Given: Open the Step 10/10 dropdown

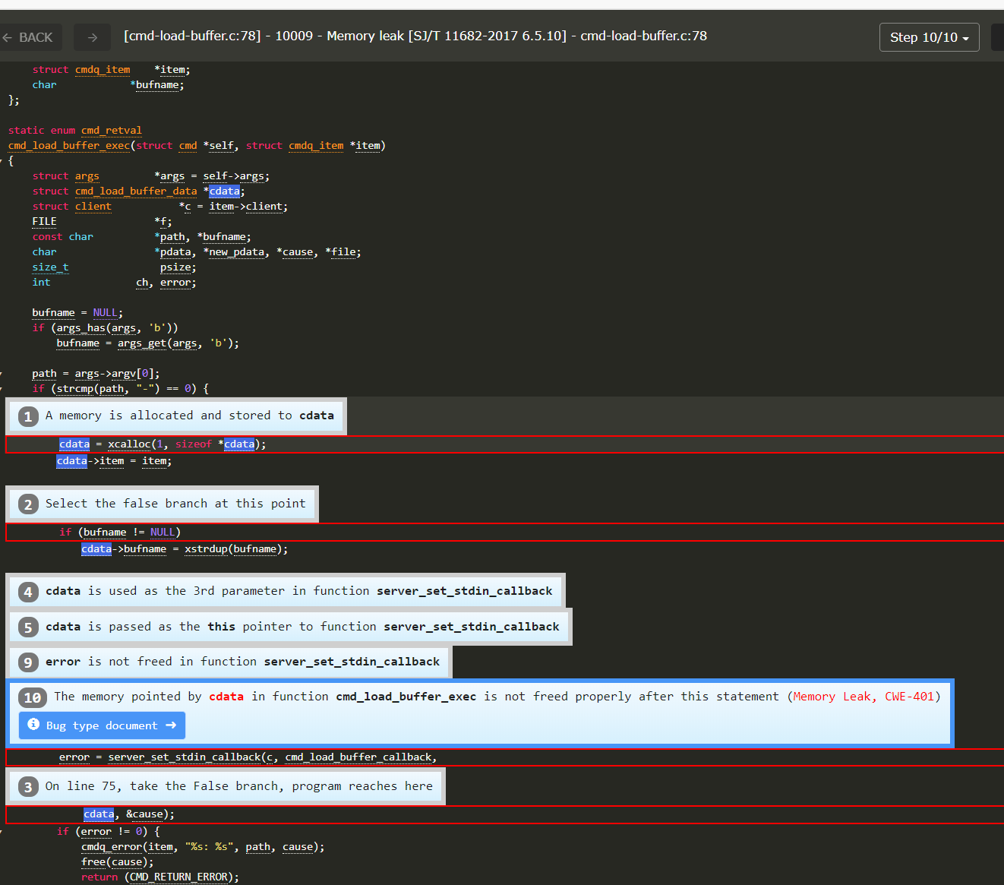Looking at the screenshot, I should 929,36.
